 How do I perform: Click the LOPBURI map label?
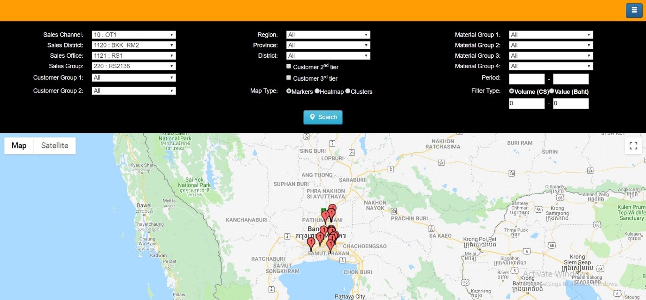[x=332, y=158]
